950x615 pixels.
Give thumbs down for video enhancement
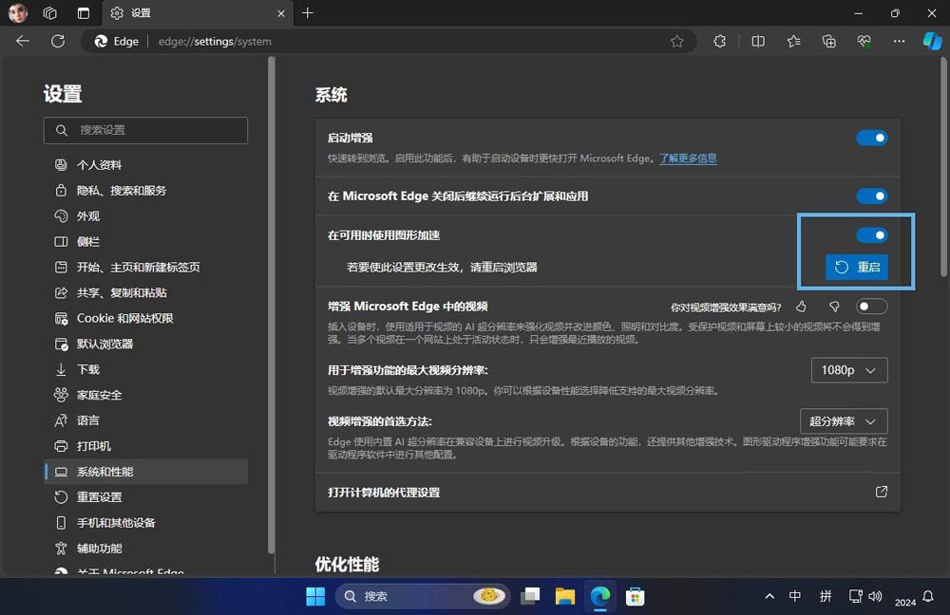click(834, 307)
